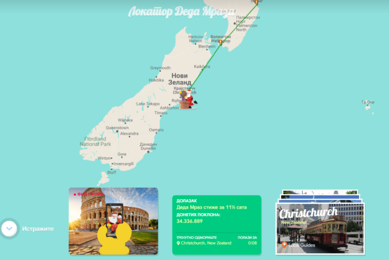
Task: Click the gift pin marker at Wellington
Action: [220, 42]
